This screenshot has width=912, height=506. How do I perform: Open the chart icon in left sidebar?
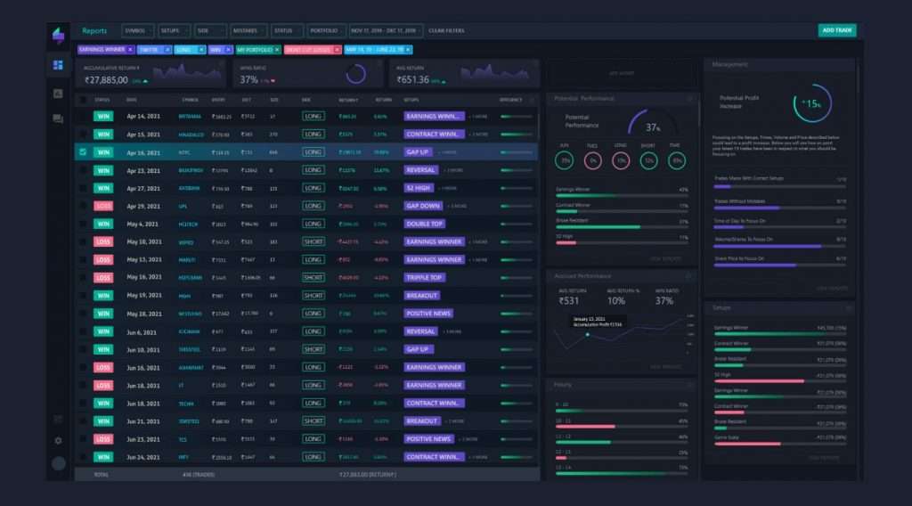coord(58,93)
